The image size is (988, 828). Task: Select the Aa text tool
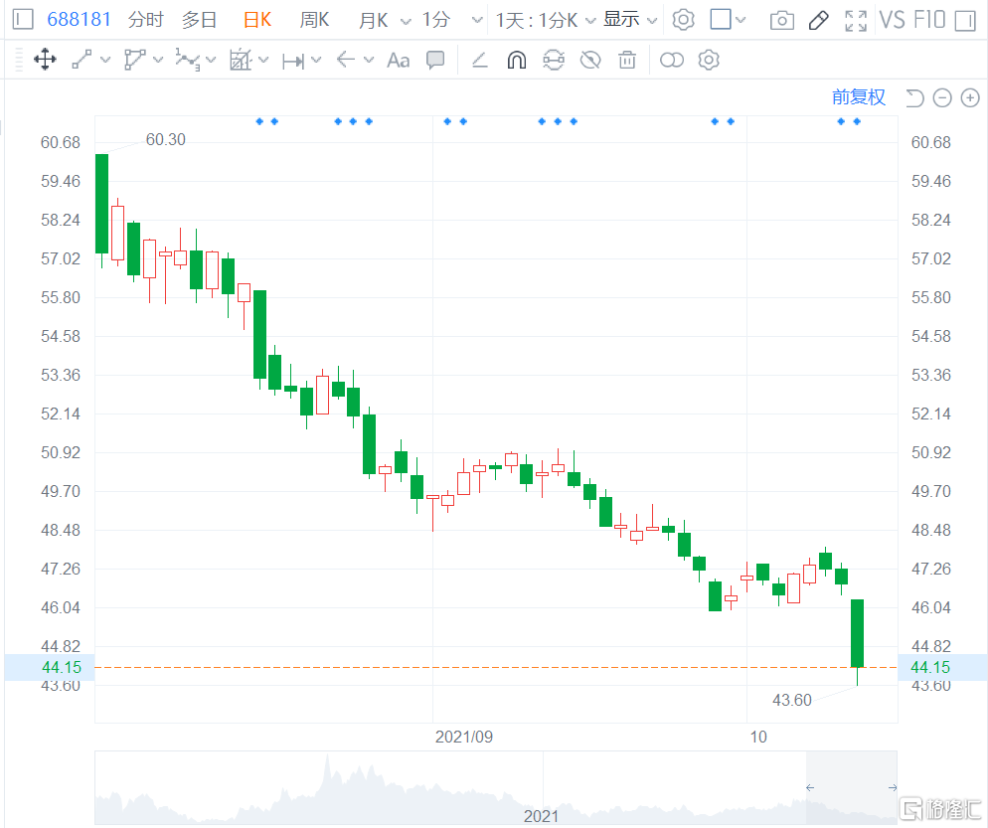399,61
